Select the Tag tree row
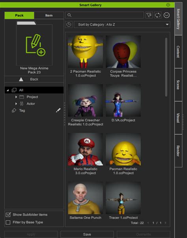 (x=34, y=110)
